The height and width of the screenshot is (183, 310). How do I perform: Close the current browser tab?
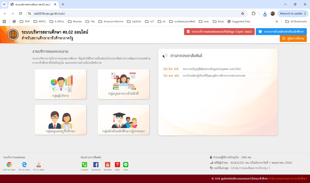tap(55, 4)
